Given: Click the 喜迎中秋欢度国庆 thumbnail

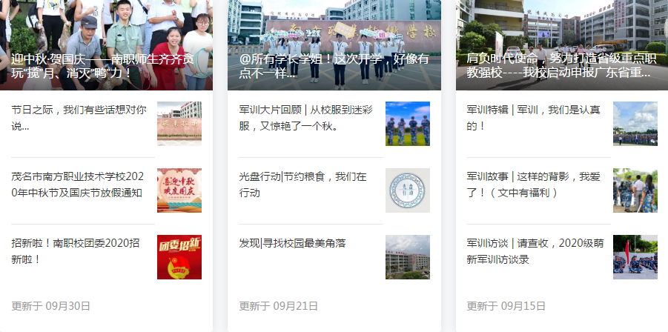Looking at the screenshot, I should [x=179, y=190].
